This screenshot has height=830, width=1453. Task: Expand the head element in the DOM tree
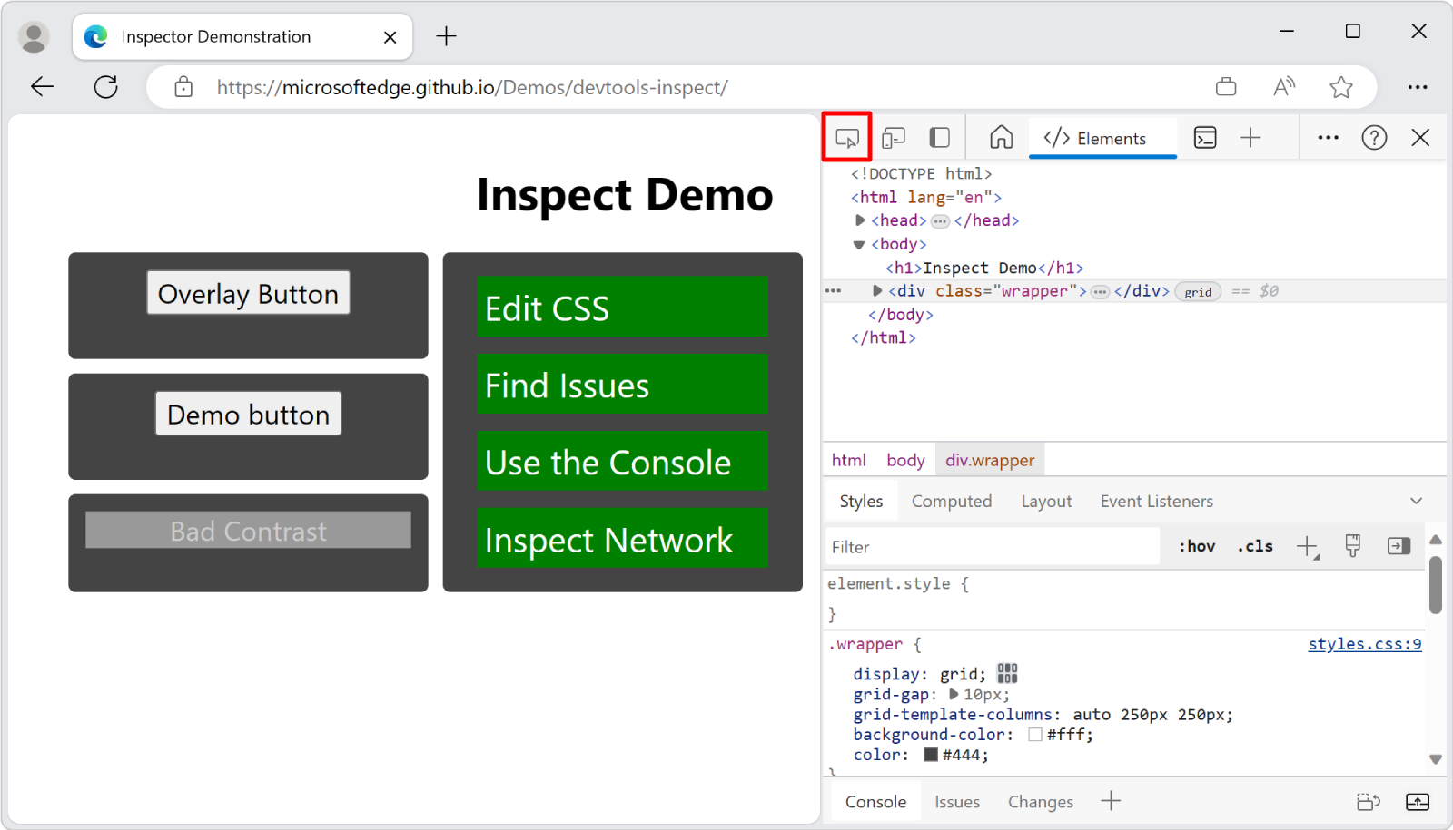point(860,220)
